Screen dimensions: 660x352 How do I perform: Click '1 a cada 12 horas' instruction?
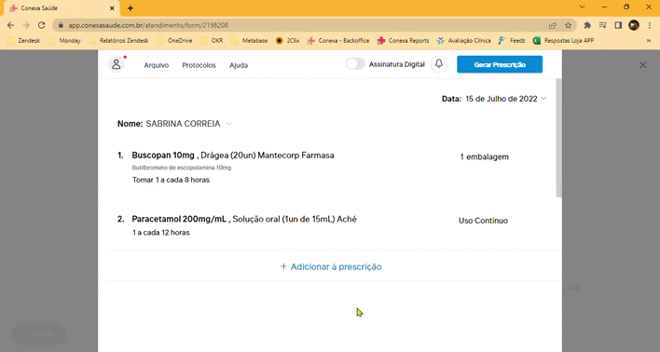coord(160,233)
